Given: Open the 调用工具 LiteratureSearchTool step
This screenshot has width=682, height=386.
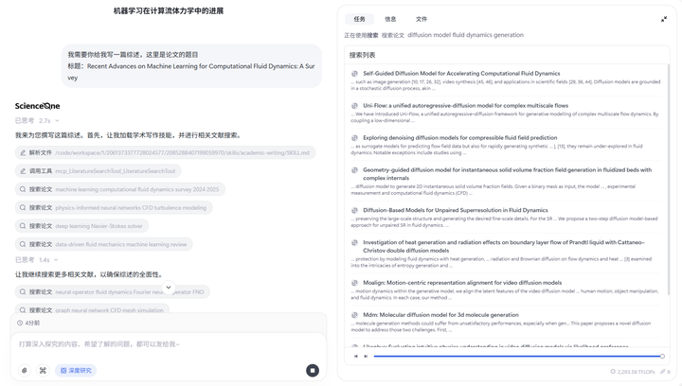Looking at the screenshot, I should point(99,171).
